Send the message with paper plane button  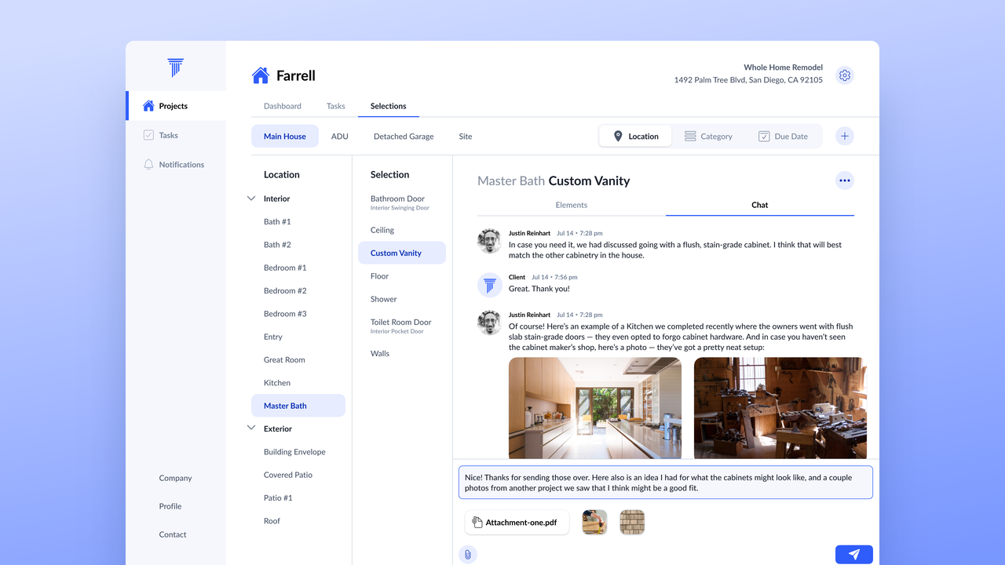click(x=853, y=555)
